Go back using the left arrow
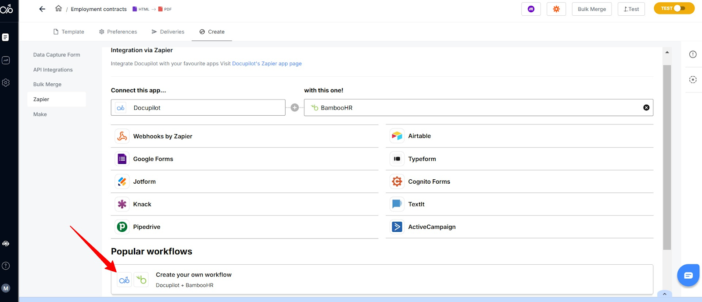The image size is (702, 302). coord(42,9)
